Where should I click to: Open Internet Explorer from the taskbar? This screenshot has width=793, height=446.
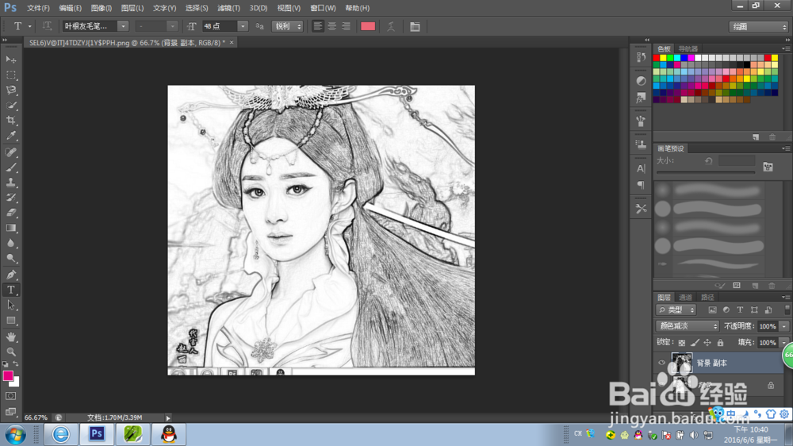[61, 434]
